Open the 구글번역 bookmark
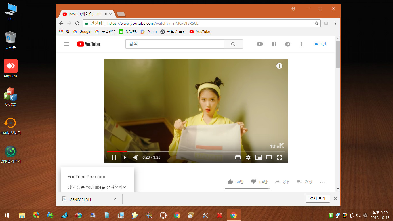Screen dimensions: 393x221 pos(105,32)
